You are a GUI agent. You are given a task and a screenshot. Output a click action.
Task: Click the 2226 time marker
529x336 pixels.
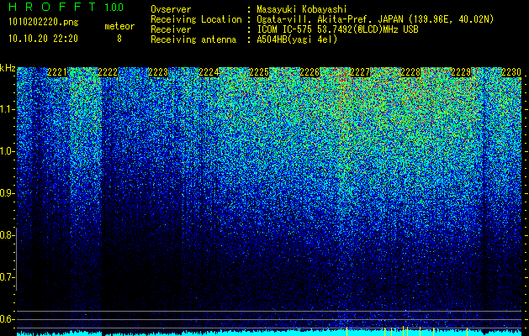coord(309,72)
